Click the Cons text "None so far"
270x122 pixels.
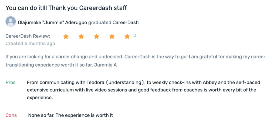(x=70, y=115)
